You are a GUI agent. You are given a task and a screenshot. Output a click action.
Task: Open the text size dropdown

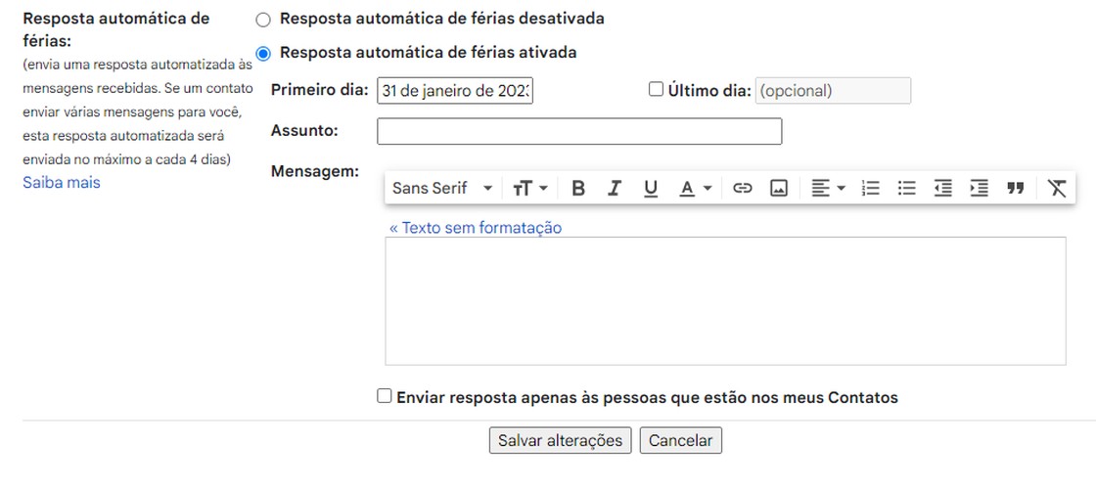click(530, 188)
